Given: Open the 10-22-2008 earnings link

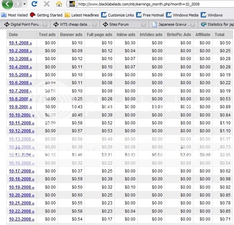Looking at the screenshot, I should [22, 211].
